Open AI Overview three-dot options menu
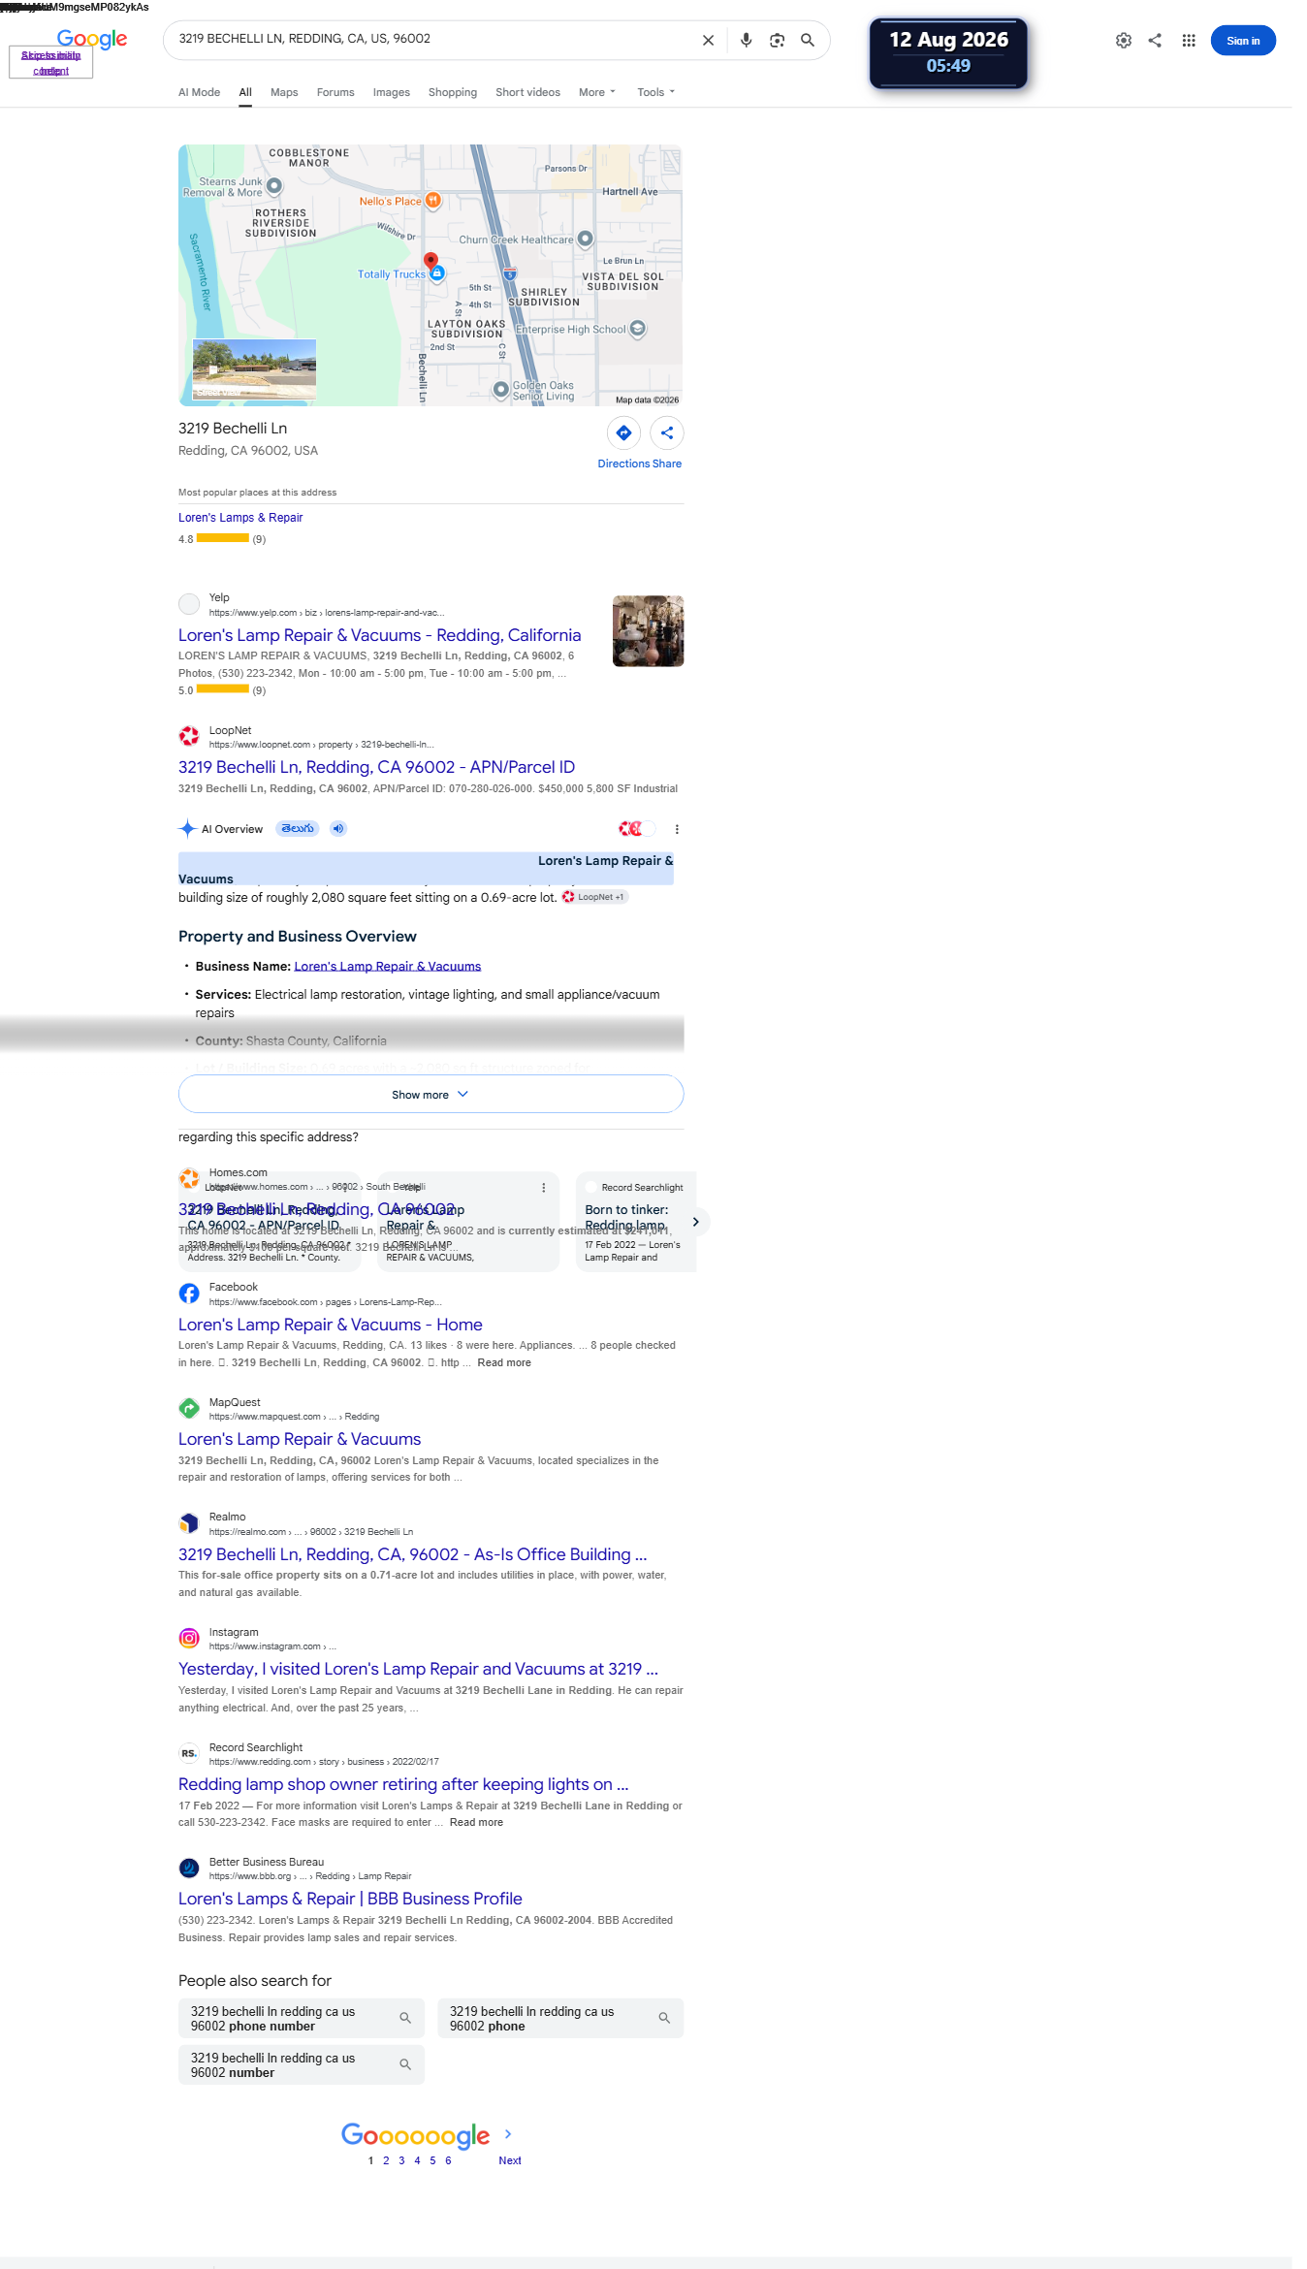The image size is (1307, 2269). pyautogui.click(x=677, y=829)
